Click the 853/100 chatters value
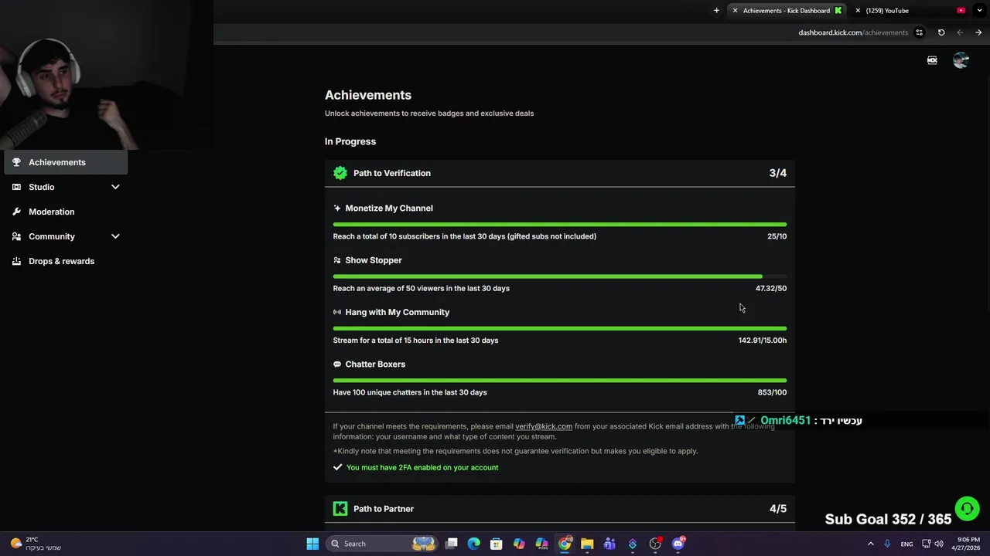 [x=772, y=392]
